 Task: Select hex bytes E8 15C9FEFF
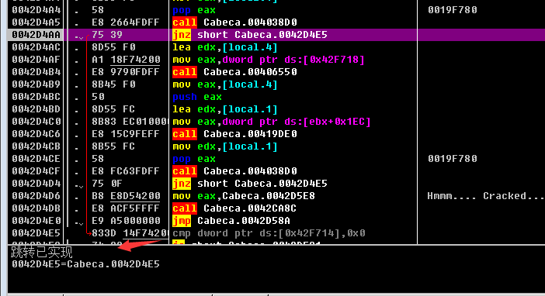[126, 134]
